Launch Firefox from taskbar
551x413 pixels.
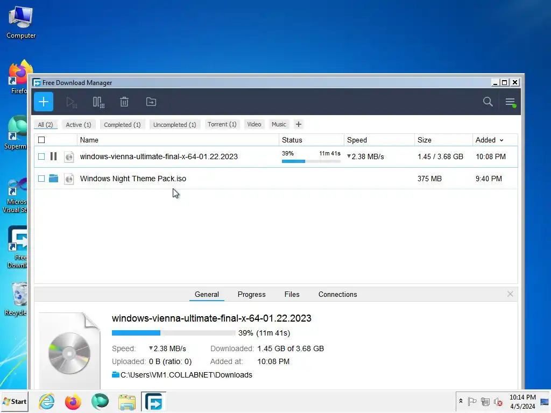coord(73,402)
